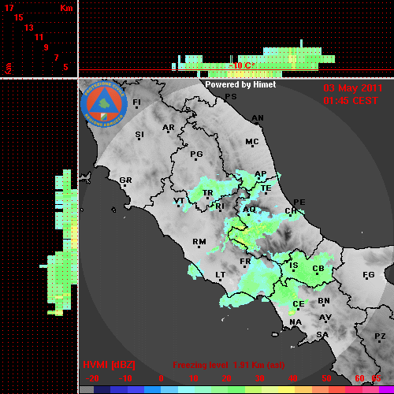Viewport: 394px width, 394px height.
Task: Click the Freezing level 1.91 Km text
Action: (x=229, y=365)
